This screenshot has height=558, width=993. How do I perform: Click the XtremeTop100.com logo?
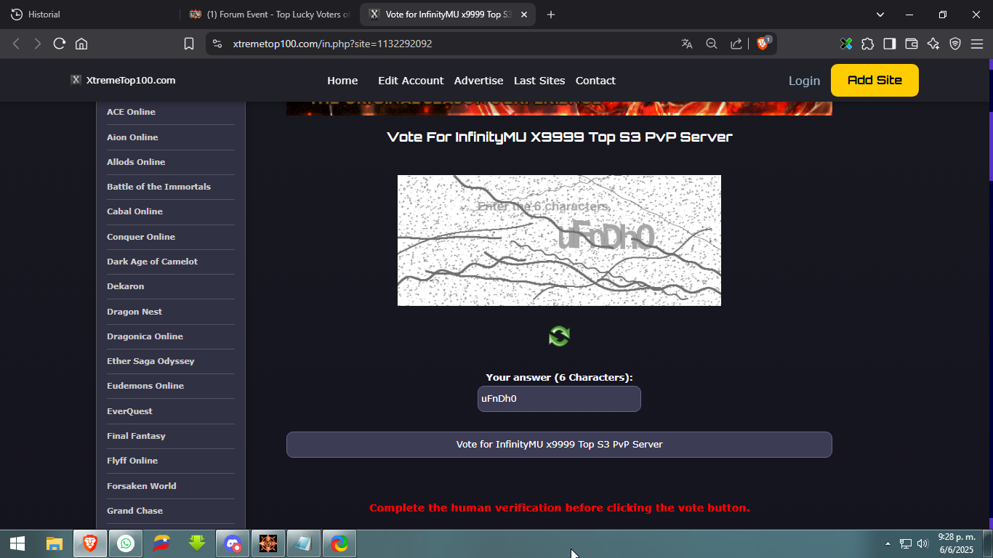[123, 80]
